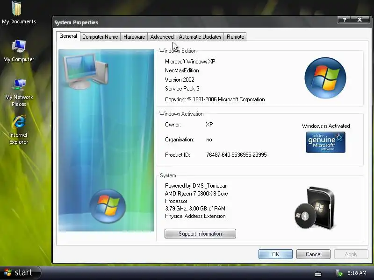This screenshot has width=374, height=280.
Task: Click the Owner value XP
Action: (x=209, y=125)
